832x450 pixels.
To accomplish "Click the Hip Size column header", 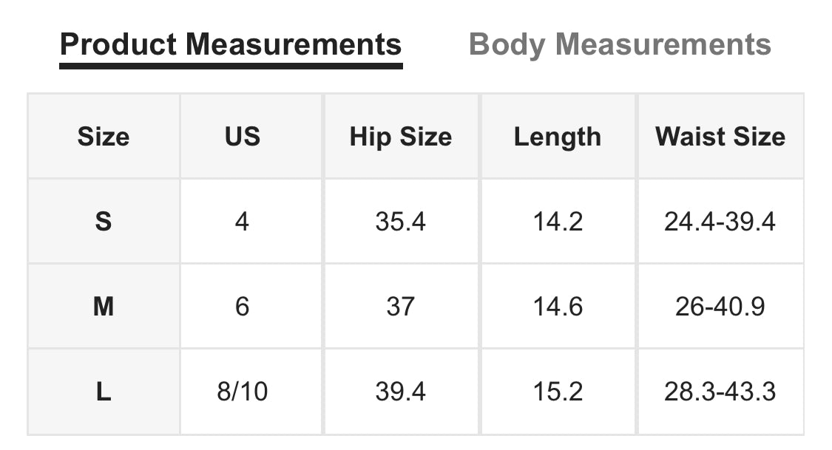I will pos(401,137).
